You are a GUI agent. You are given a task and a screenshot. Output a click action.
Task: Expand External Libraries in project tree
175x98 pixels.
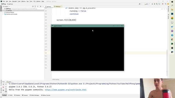[x=3, y=12]
